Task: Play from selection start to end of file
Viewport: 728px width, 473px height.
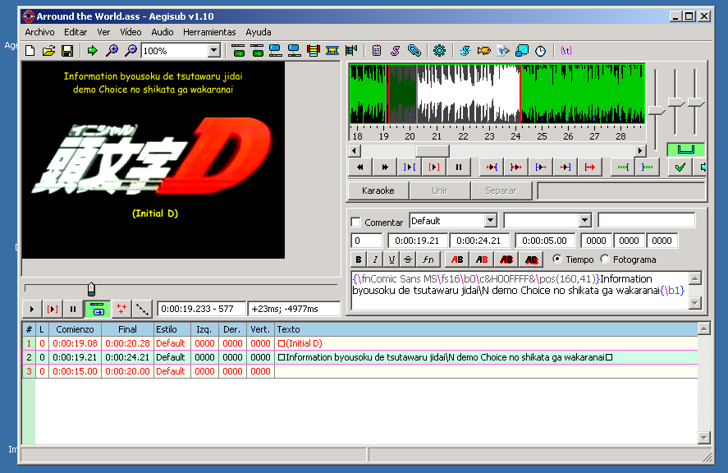Action: (589, 168)
